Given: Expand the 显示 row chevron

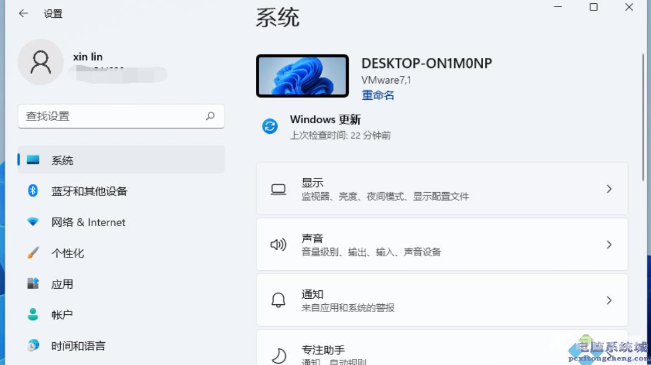Looking at the screenshot, I should point(609,189).
